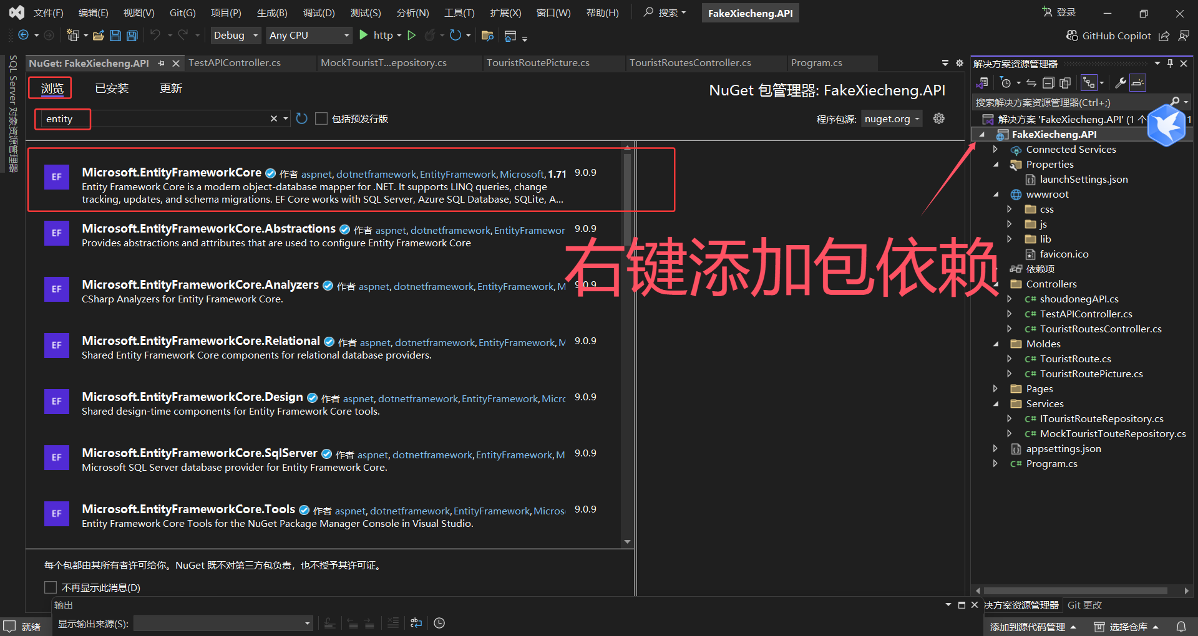Click the notifications bell in status bar
Viewport: 1198px width, 636px height.
[x=1181, y=626]
